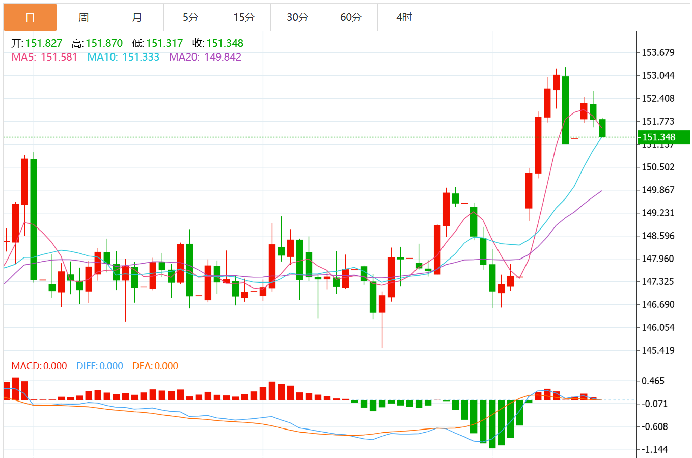Screen dimensions: 692x458
Task: Click the 150.502 price axis label
Action: pos(658,167)
